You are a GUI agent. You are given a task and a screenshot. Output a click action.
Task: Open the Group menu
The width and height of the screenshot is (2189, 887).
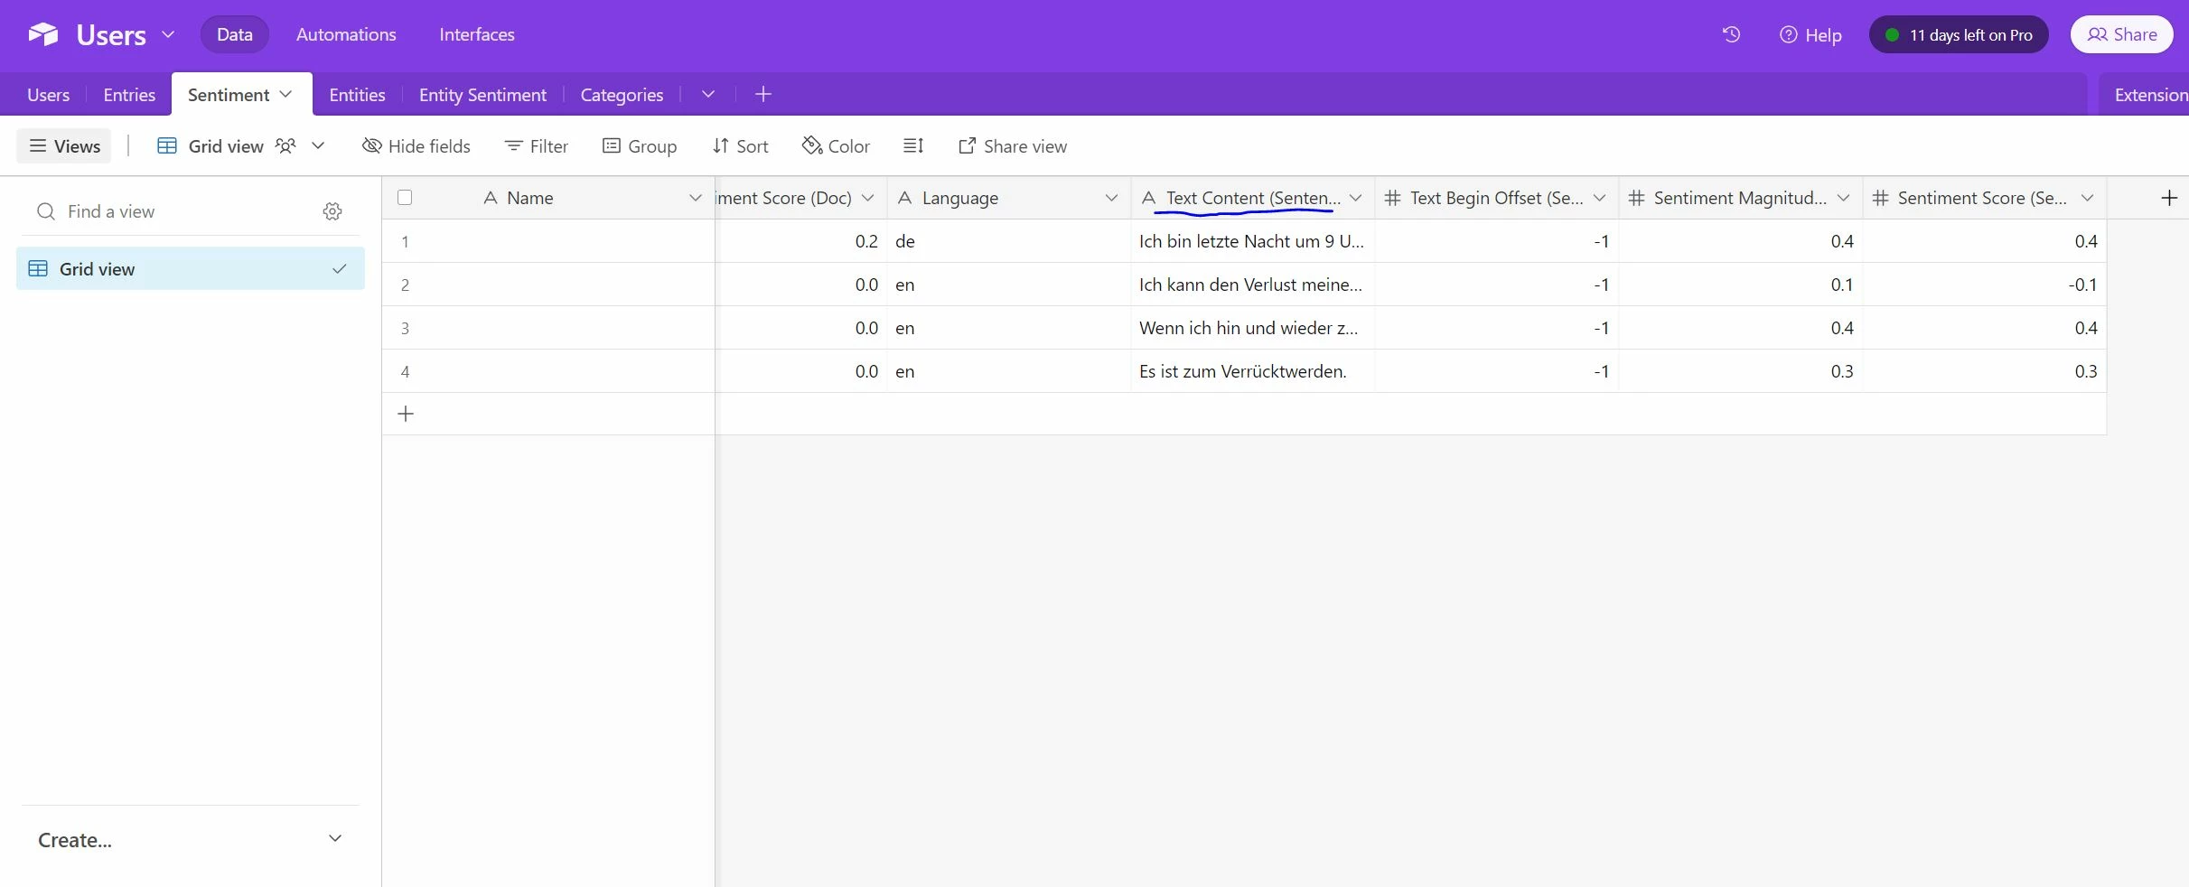coord(640,146)
